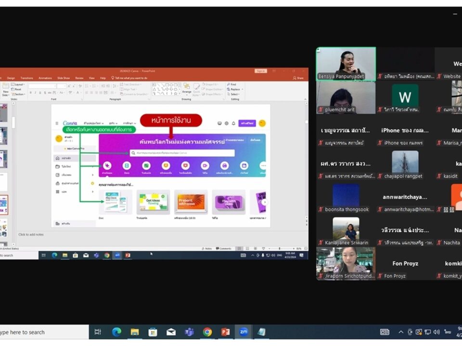Image resolution: width=462 pixels, height=346 pixels.
Task: Open the Animations tab in shared PowerPoint
Action: 45,78
